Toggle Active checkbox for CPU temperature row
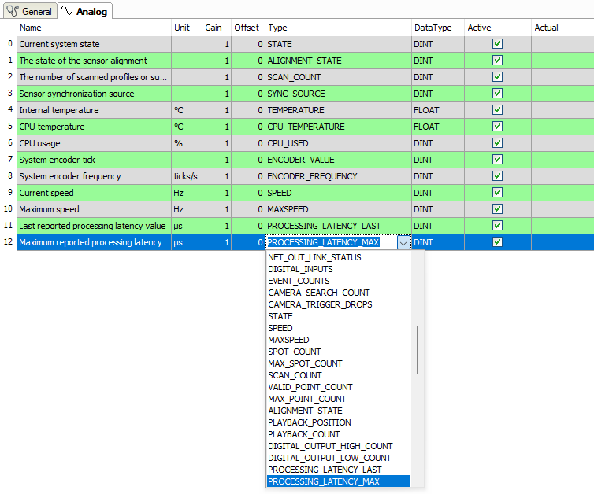 (x=497, y=127)
